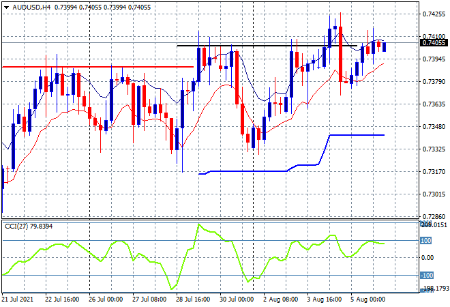Click the 0.7286 price scale label
450x307 pixels.
click(434, 216)
